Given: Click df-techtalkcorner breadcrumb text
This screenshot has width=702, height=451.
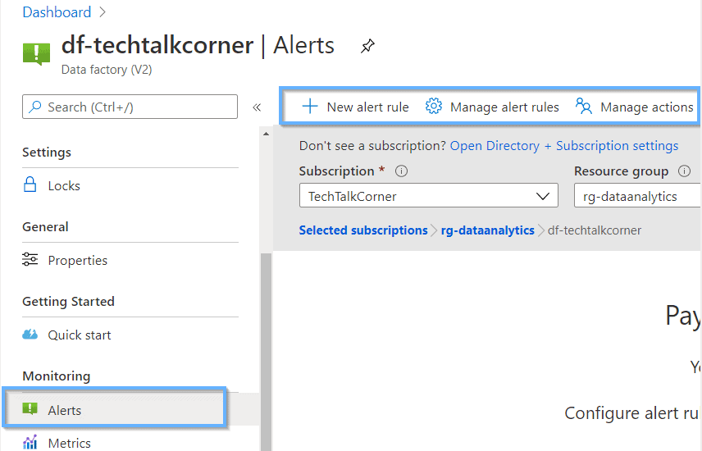Looking at the screenshot, I should [594, 230].
